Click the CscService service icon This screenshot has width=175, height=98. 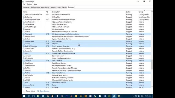[x=24, y=17]
